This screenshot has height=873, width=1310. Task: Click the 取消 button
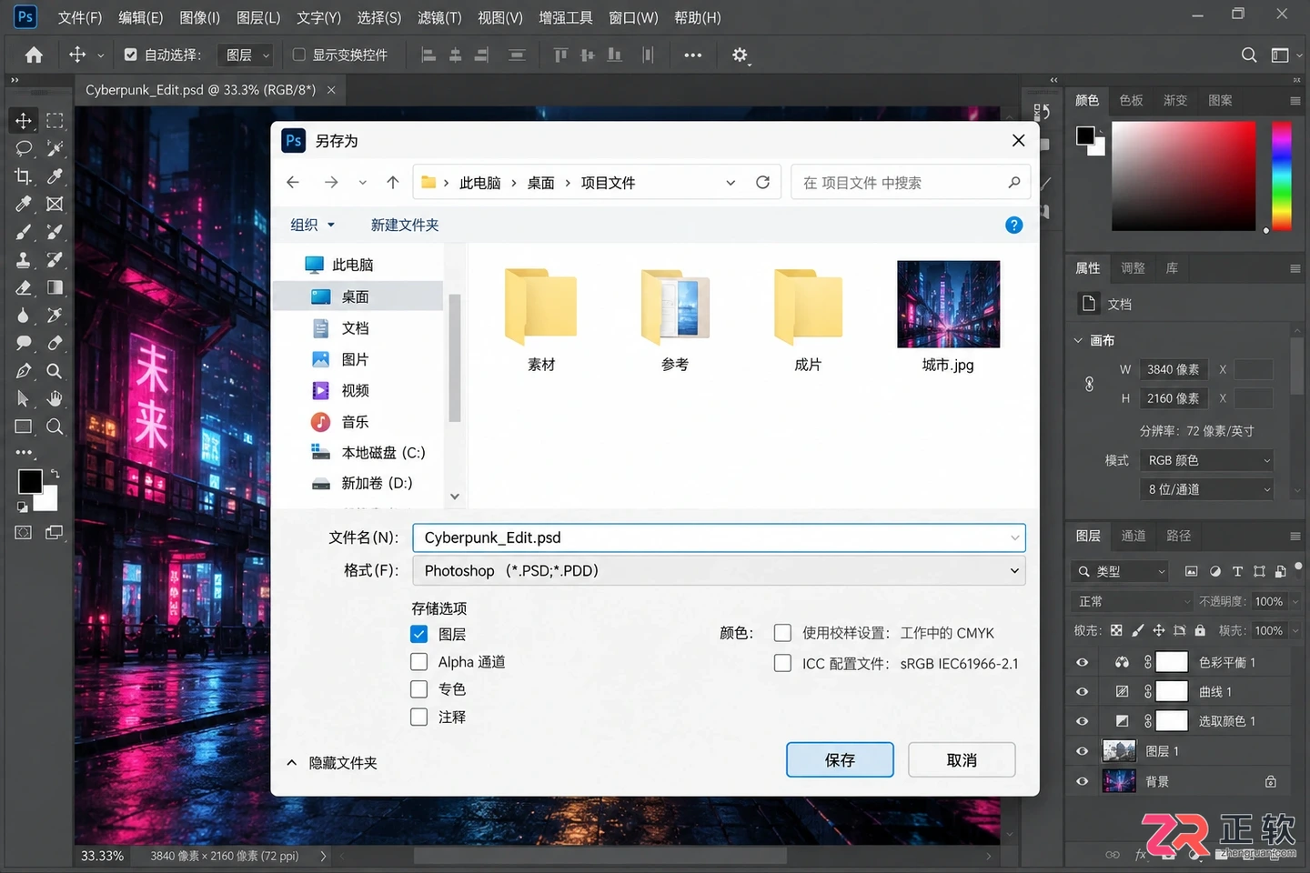coord(962,760)
